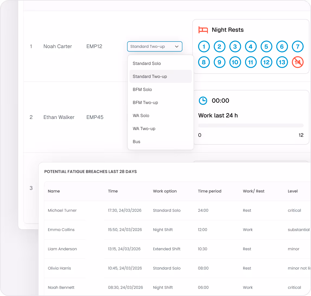The image size is (311, 296).
Task: Choose Standard Two-up in the dropdown list
Action: 160,76
